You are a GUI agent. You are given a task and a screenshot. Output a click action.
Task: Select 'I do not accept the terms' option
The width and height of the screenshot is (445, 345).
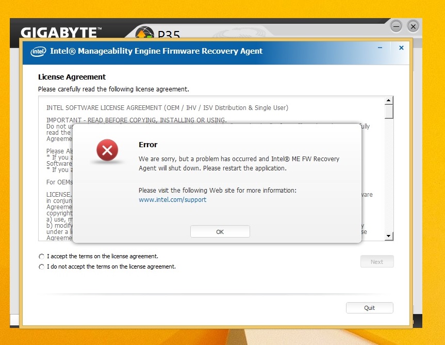42,266
